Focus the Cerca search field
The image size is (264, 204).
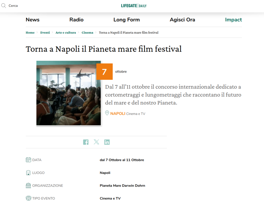tap(13, 6)
